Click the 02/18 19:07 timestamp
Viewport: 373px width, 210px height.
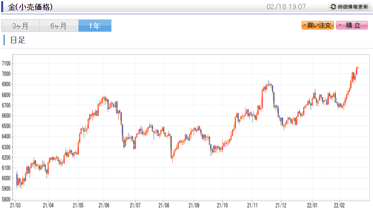(x=286, y=7)
